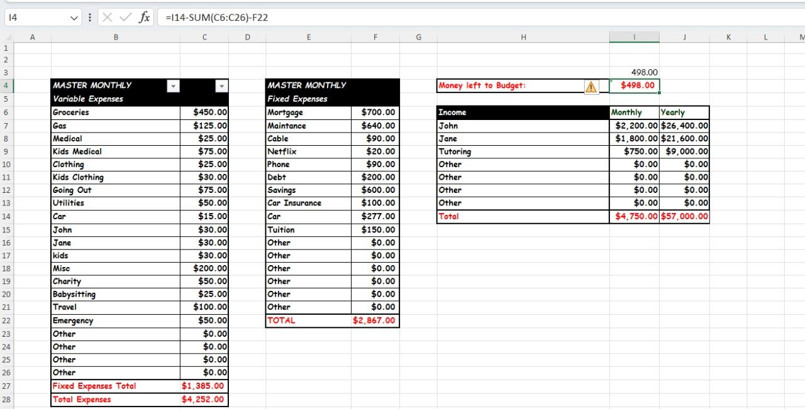805x409 pixels.
Task: Select the Maintance cell
Action: click(309, 126)
